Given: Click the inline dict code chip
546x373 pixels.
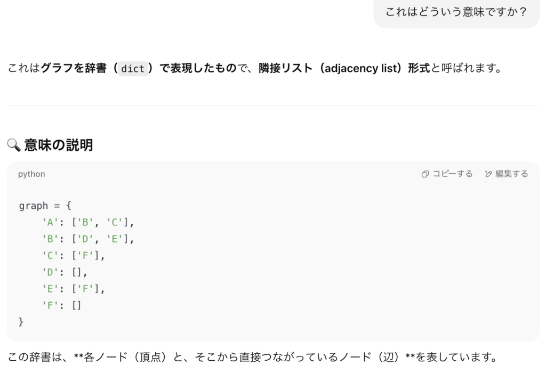Looking at the screenshot, I should [x=133, y=69].
